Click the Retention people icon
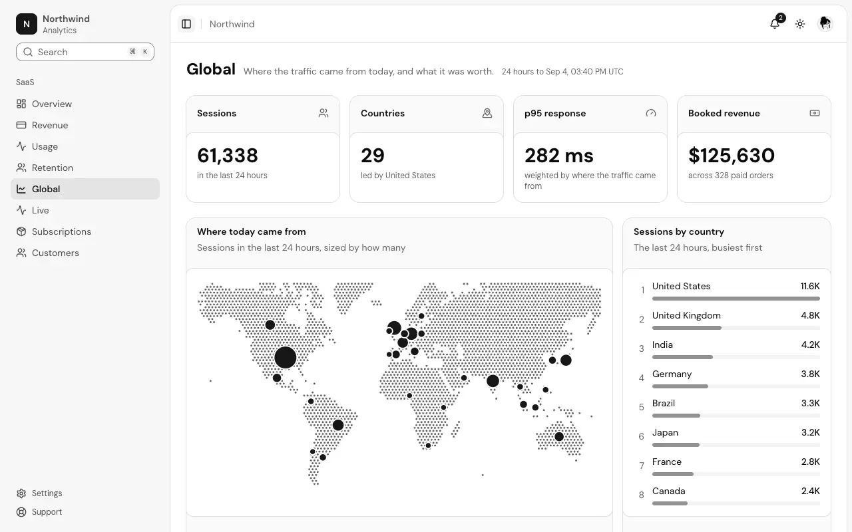Viewport: 852px width, 532px height. coord(21,168)
